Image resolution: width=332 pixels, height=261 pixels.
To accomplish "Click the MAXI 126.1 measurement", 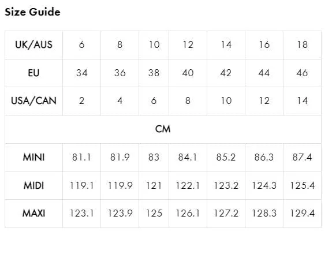I will coord(188,213).
